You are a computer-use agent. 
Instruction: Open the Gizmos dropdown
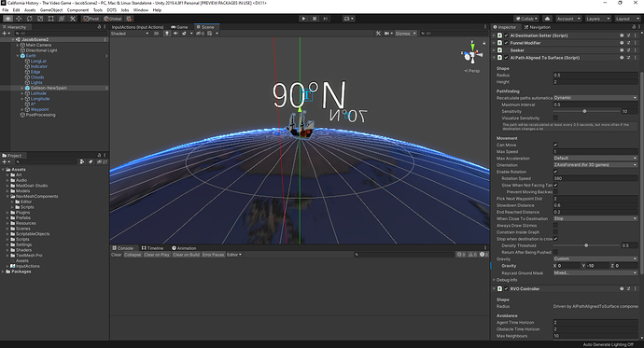405,34
